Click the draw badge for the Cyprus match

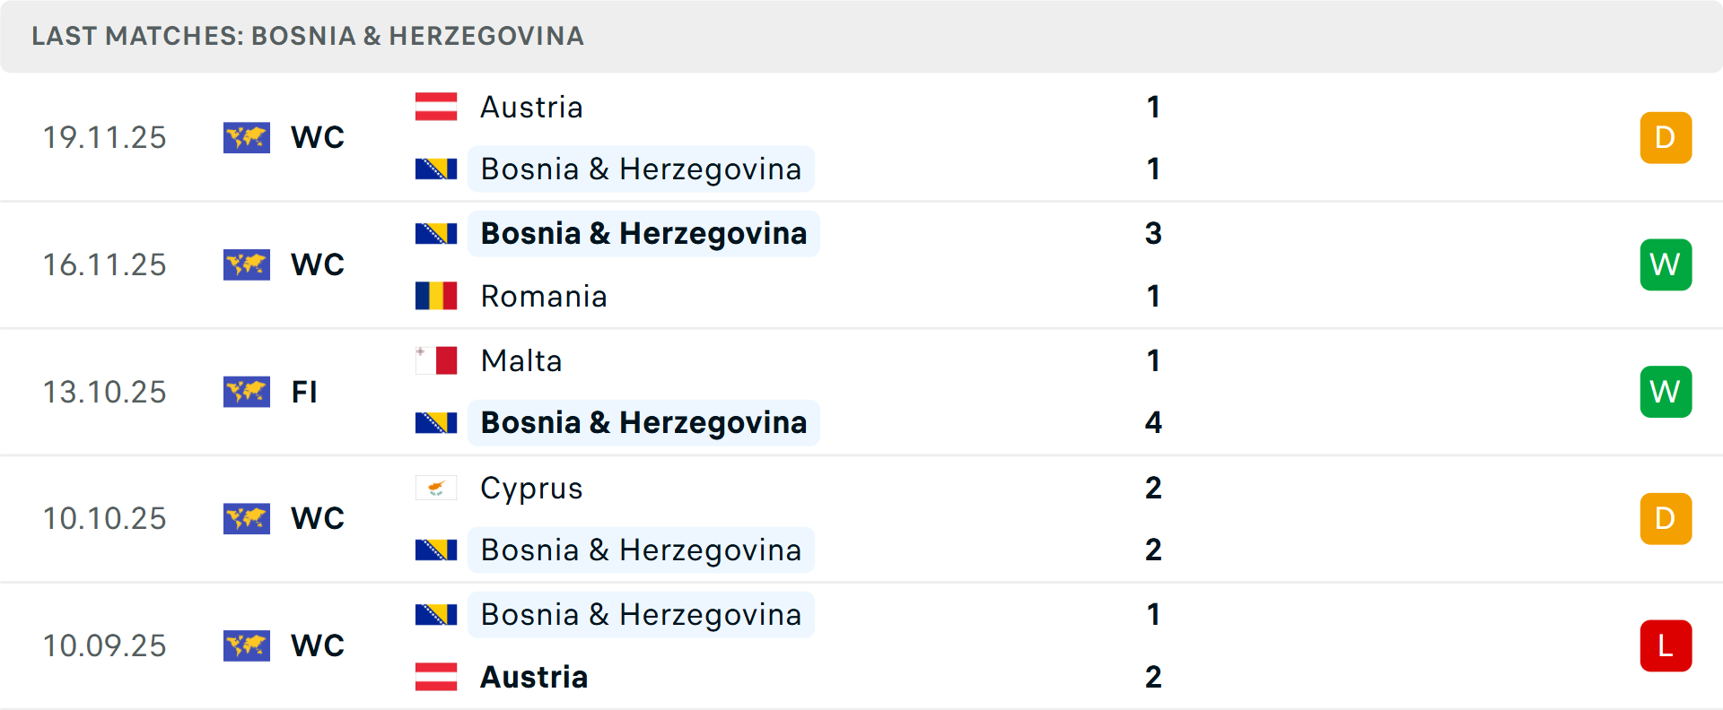1666,518
